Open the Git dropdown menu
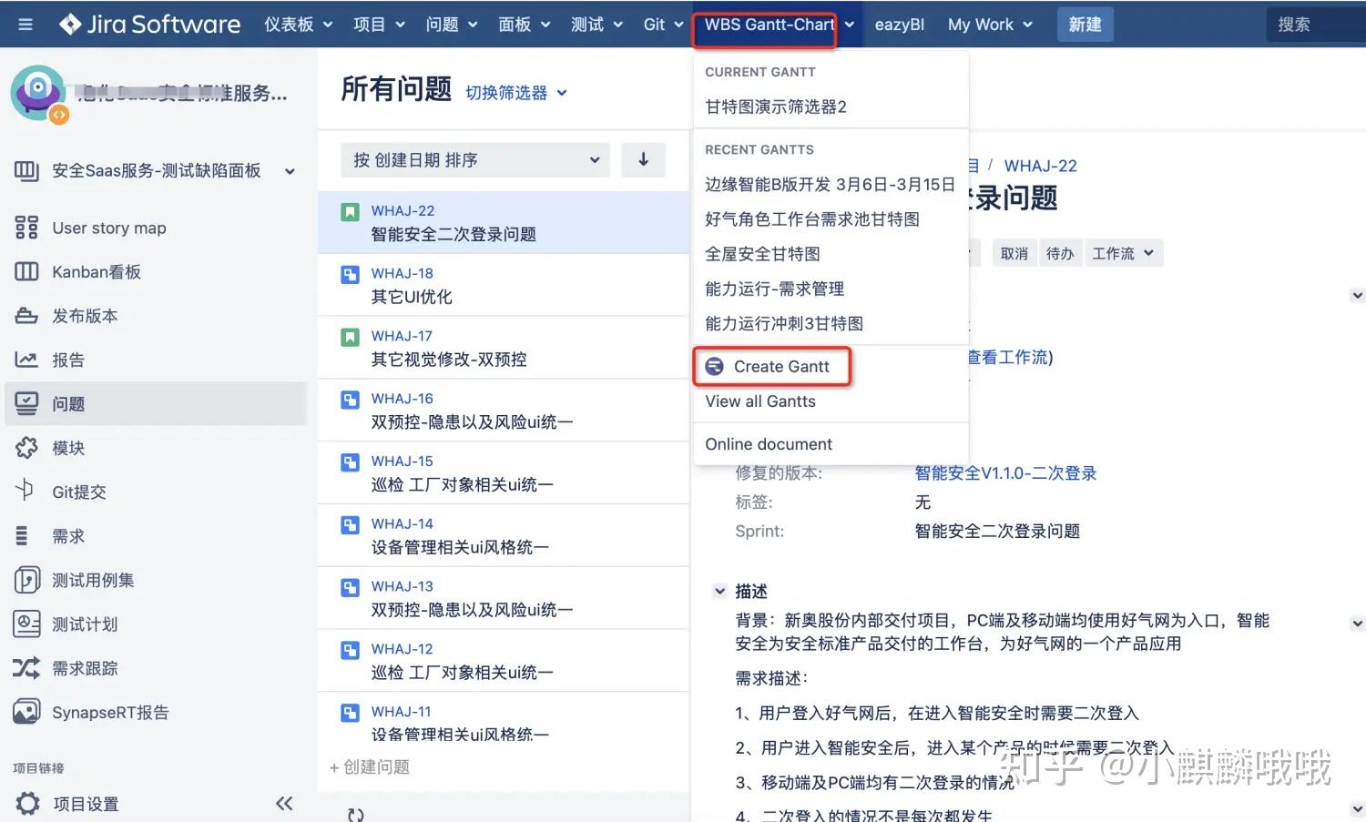1366x822 pixels. pyautogui.click(x=663, y=25)
